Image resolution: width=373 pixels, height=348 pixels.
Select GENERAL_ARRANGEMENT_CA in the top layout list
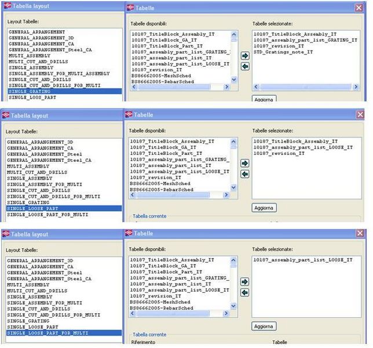coord(42,44)
